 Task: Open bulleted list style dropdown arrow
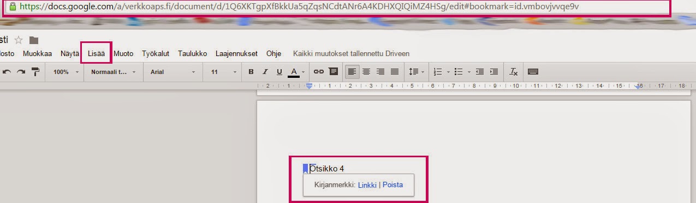pos(468,72)
